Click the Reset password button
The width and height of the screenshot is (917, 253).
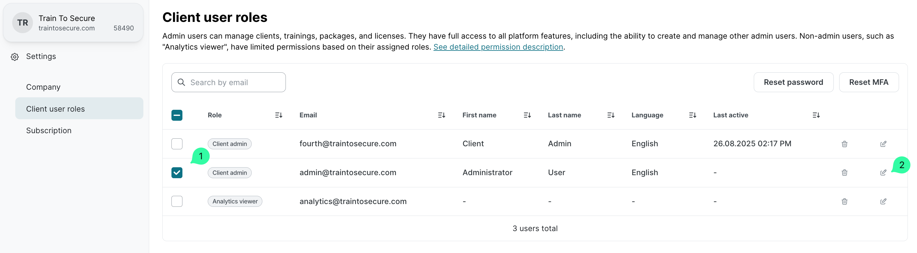[793, 82]
